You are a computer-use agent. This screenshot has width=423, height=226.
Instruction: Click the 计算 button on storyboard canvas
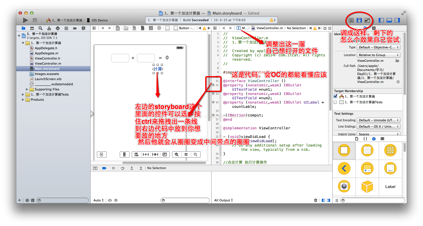[x=158, y=69]
